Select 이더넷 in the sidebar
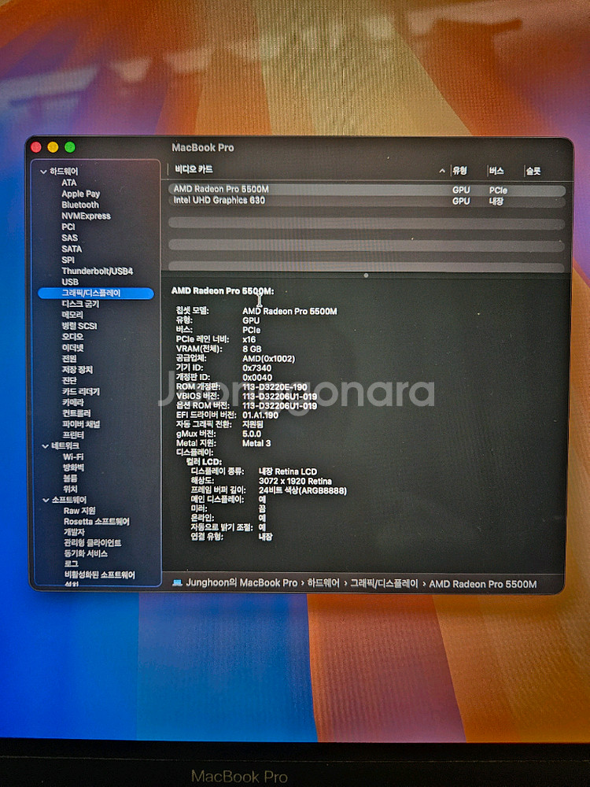 pos(72,348)
